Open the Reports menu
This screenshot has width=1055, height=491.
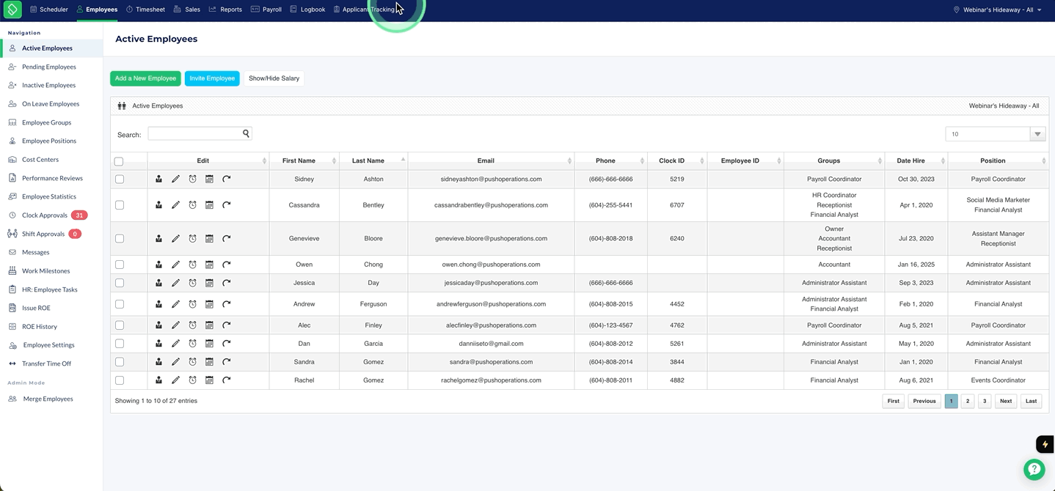[225, 10]
